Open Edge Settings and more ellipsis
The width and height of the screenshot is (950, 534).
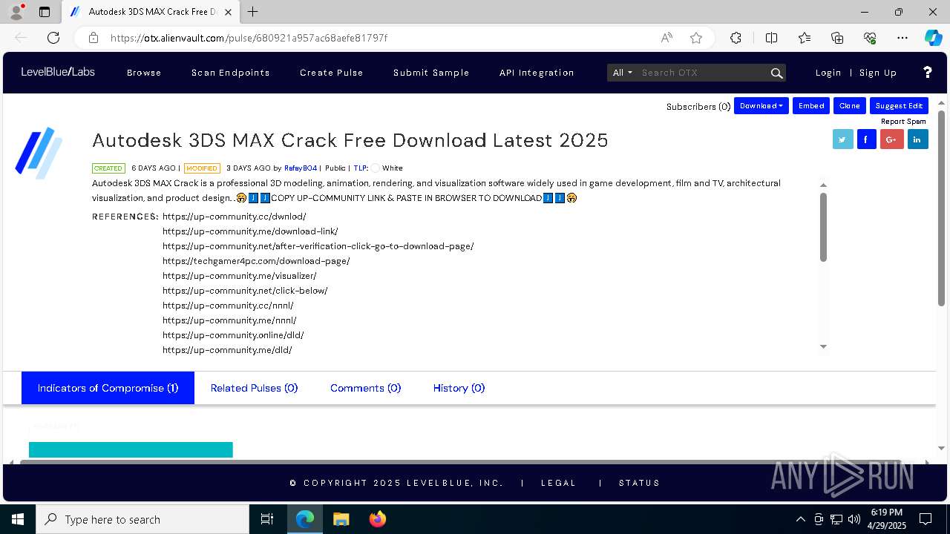click(902, 38)
